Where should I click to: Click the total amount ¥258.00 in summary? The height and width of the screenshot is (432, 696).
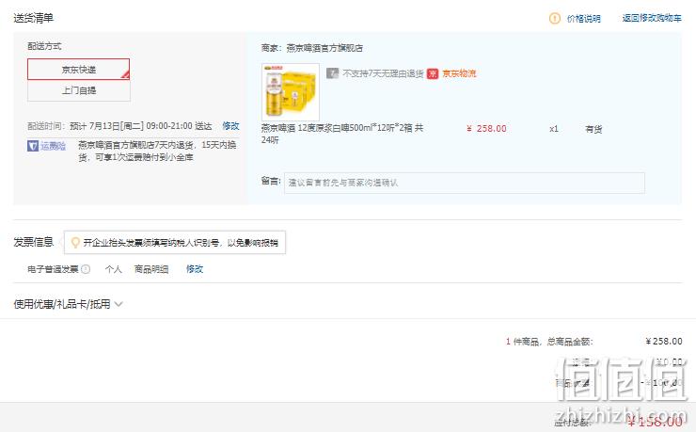coord(664,341)
